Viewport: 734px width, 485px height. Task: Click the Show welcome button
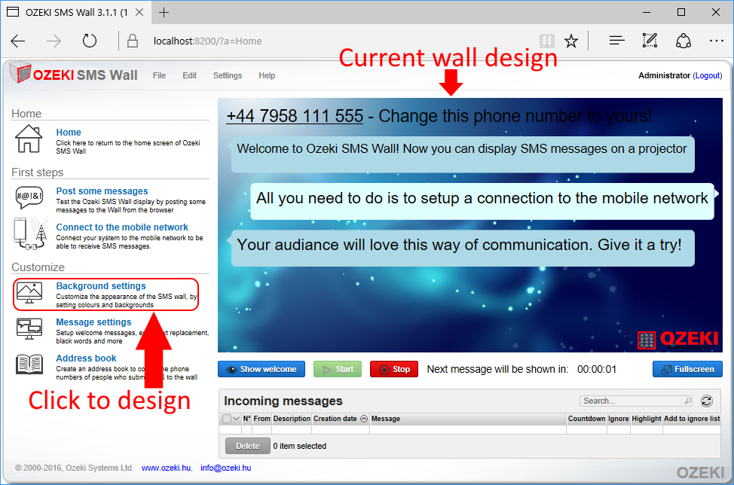pyautogui.click(x=261, y=369)
